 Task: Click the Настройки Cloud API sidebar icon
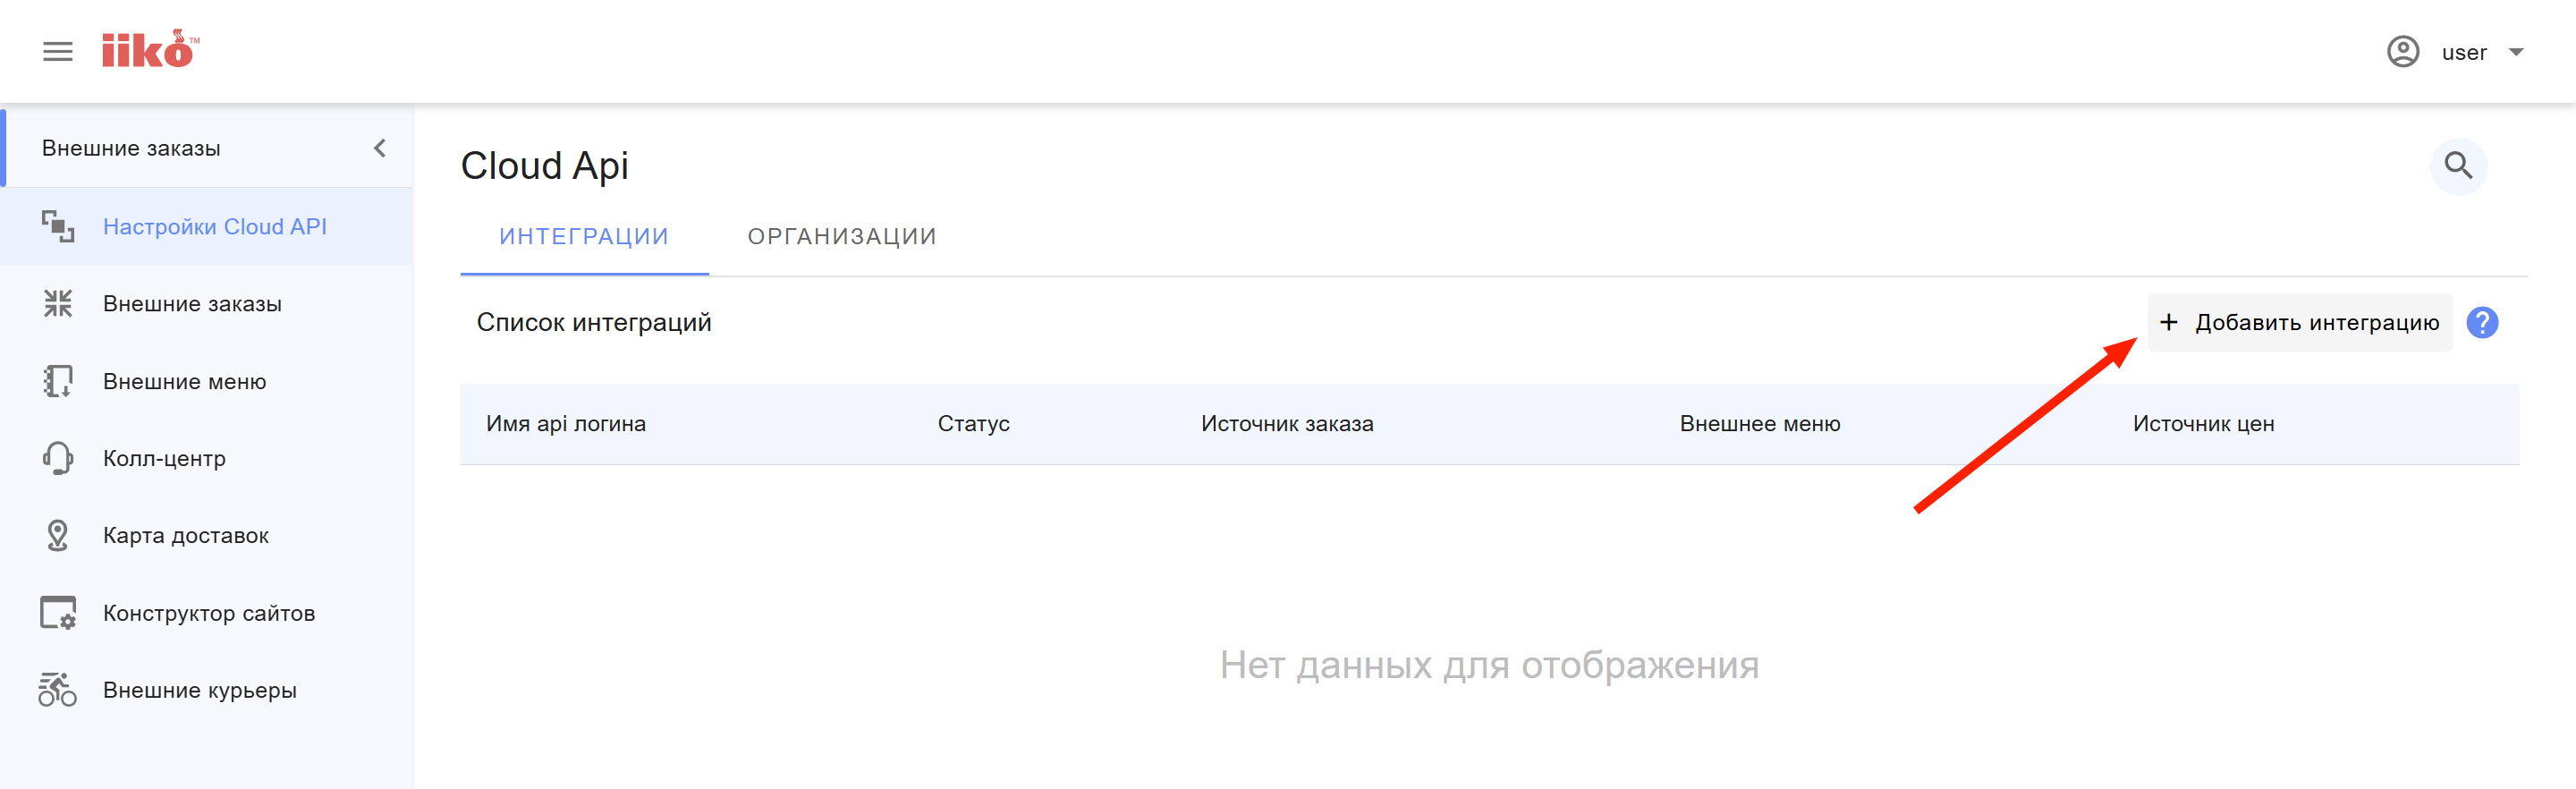[x=58, y=227]
